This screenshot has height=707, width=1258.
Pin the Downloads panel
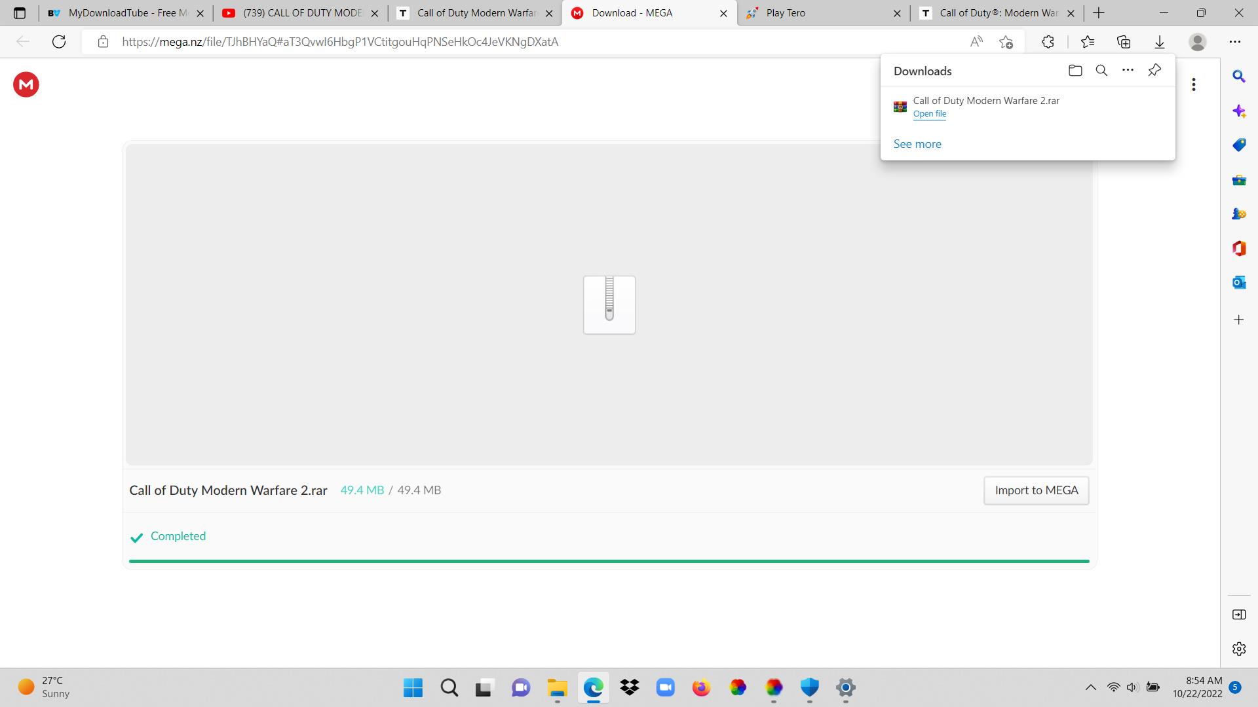pyautogui.click(x=1154, y=71)
